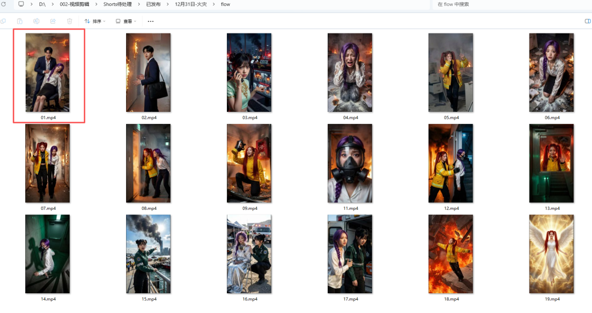Click the flow breadcrumb segment
This screenshot has height=313, width=592.
click(x=225, y=4)
